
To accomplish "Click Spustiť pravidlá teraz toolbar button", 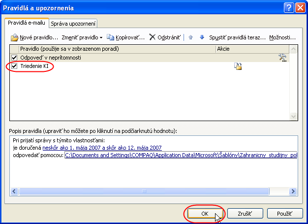I will point(237,37).
